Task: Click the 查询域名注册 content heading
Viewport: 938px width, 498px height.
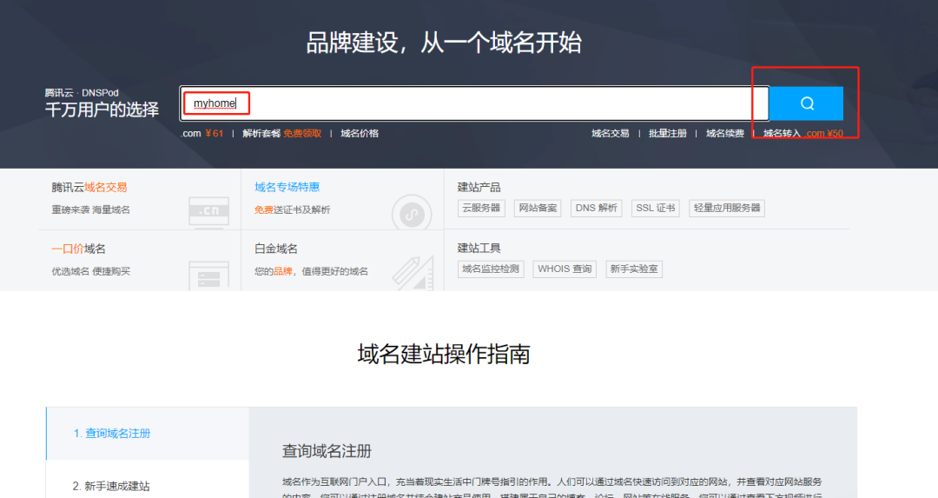Action: [327, 451]
